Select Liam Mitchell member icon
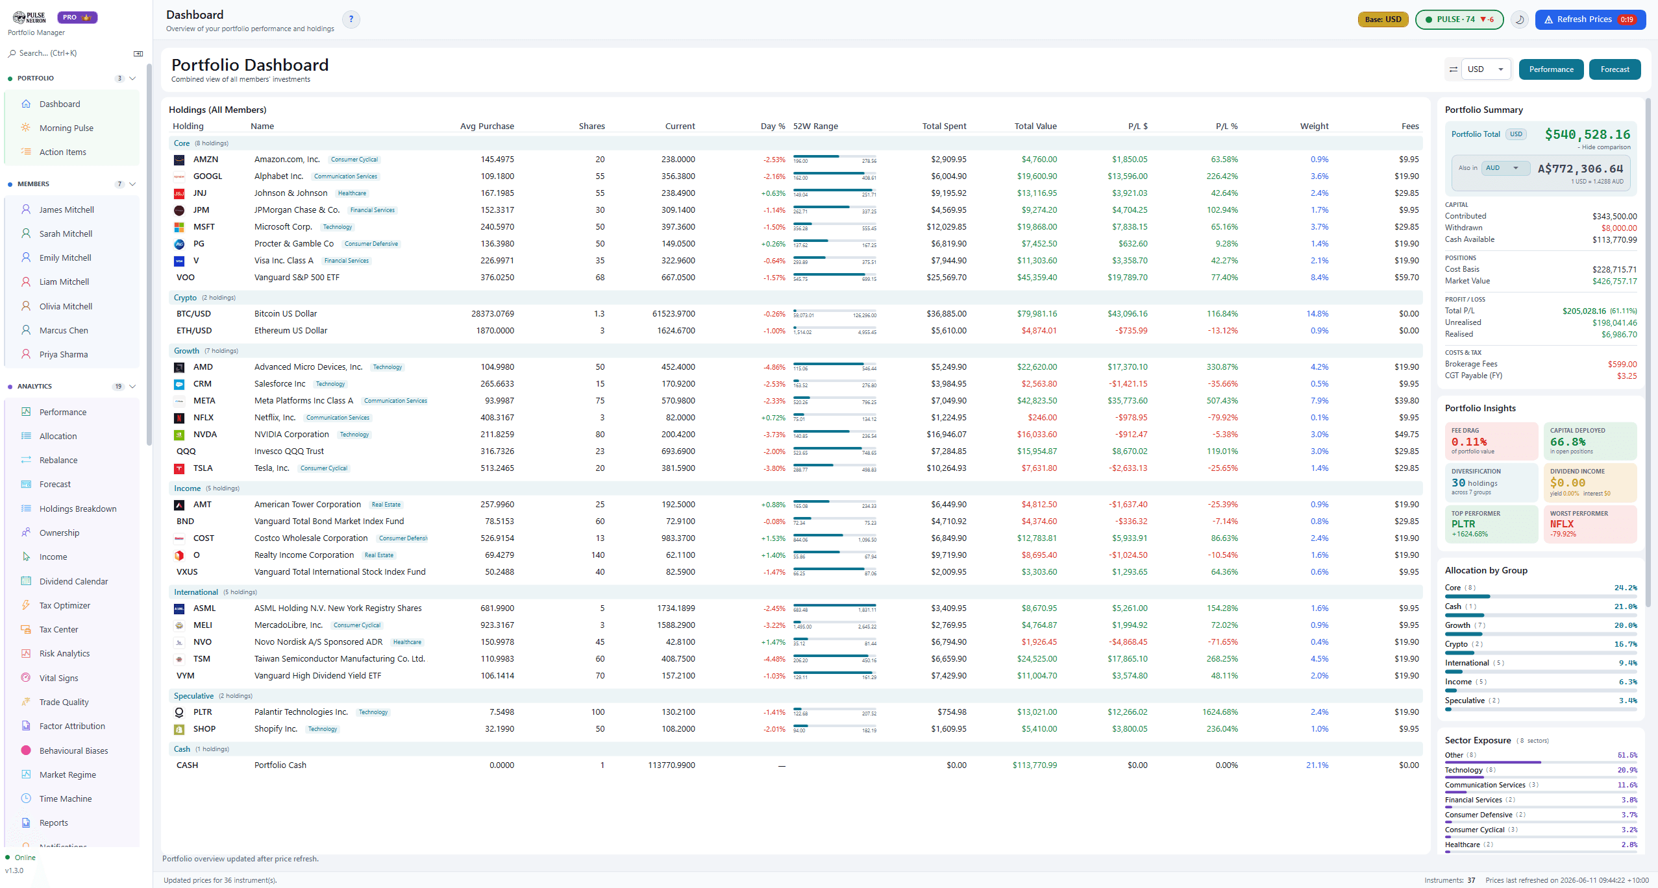1658x888 pixels. point(26,282)
